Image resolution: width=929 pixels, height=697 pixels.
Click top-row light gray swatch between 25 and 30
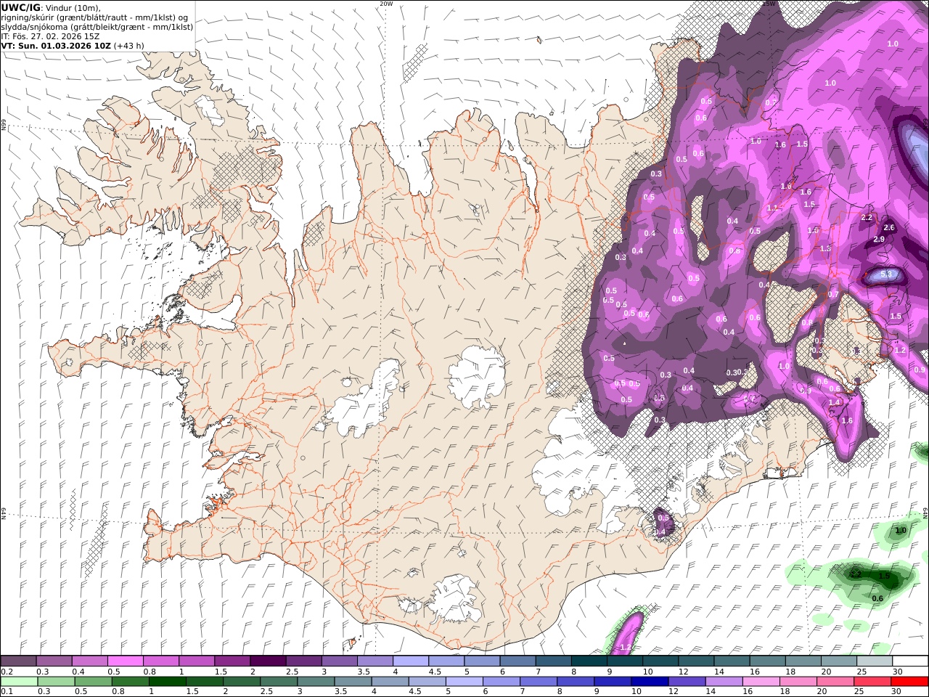pos(874,661)
